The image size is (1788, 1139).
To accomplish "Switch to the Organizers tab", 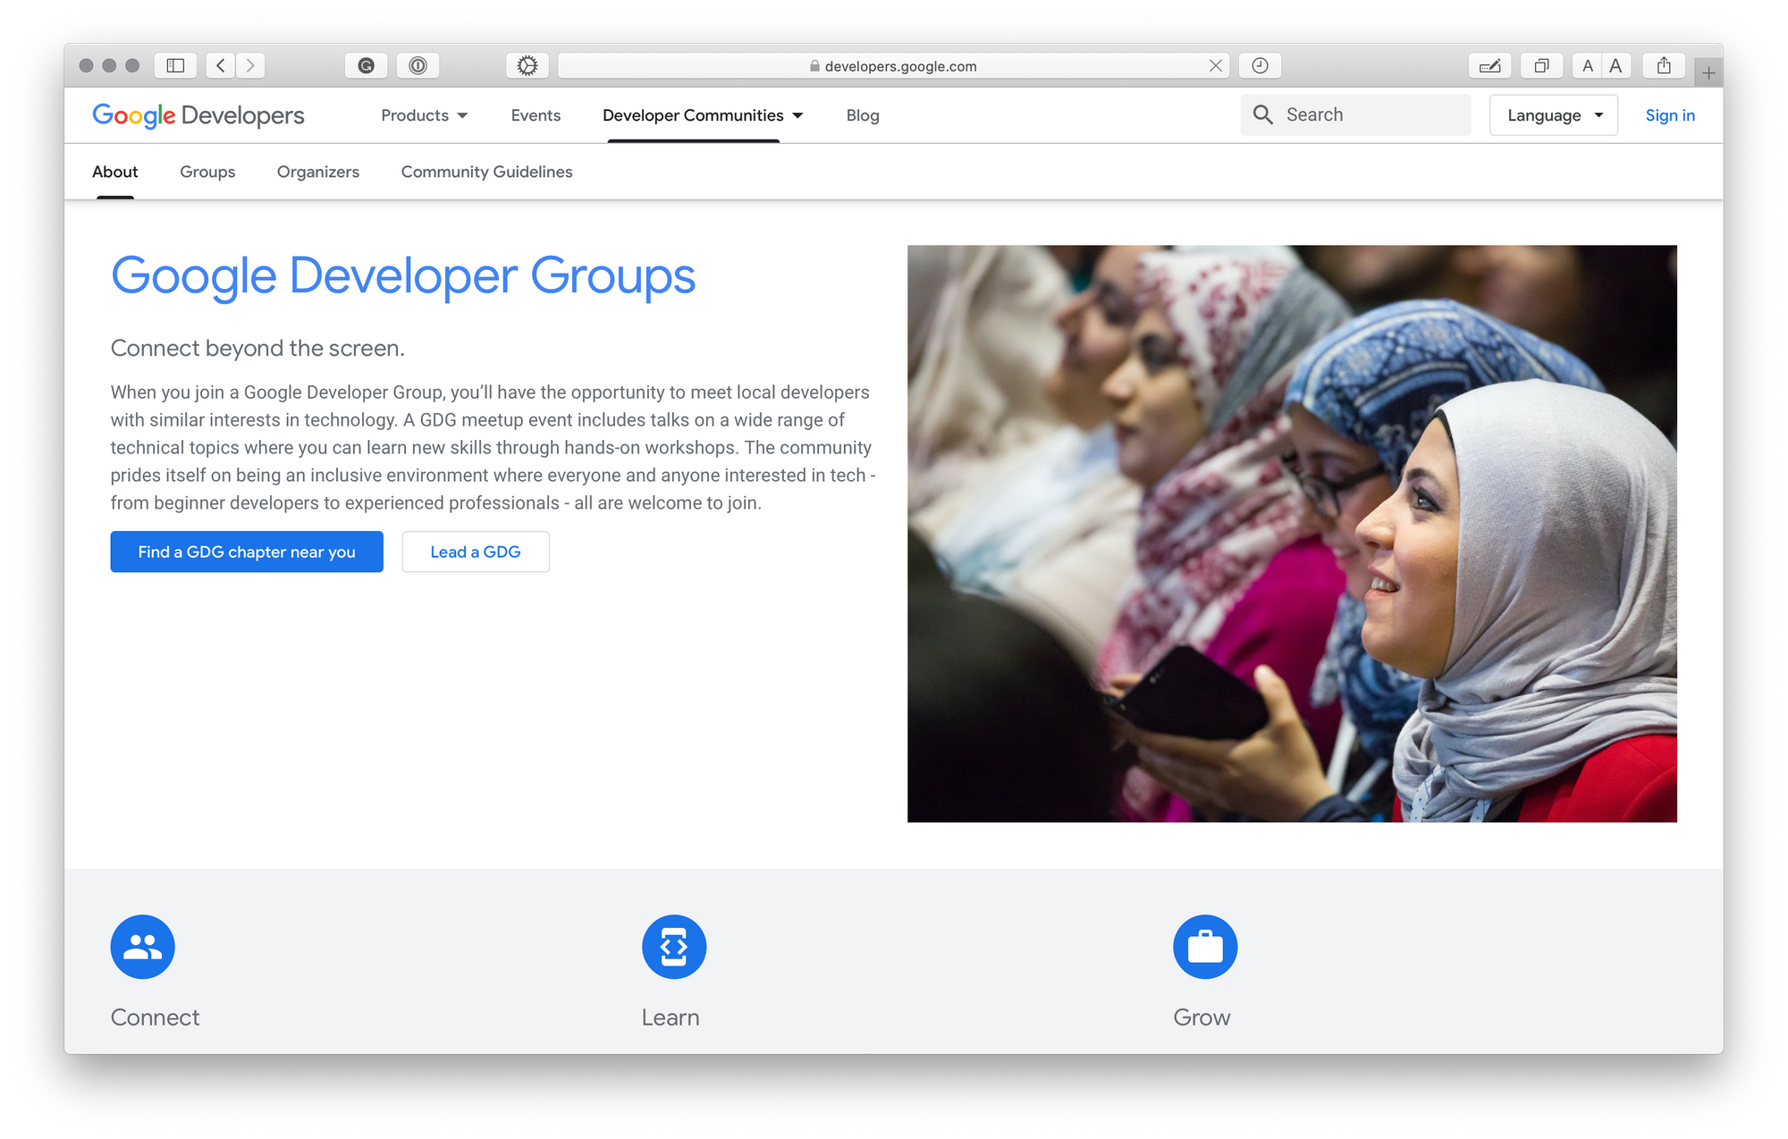I will coord(318,172).
